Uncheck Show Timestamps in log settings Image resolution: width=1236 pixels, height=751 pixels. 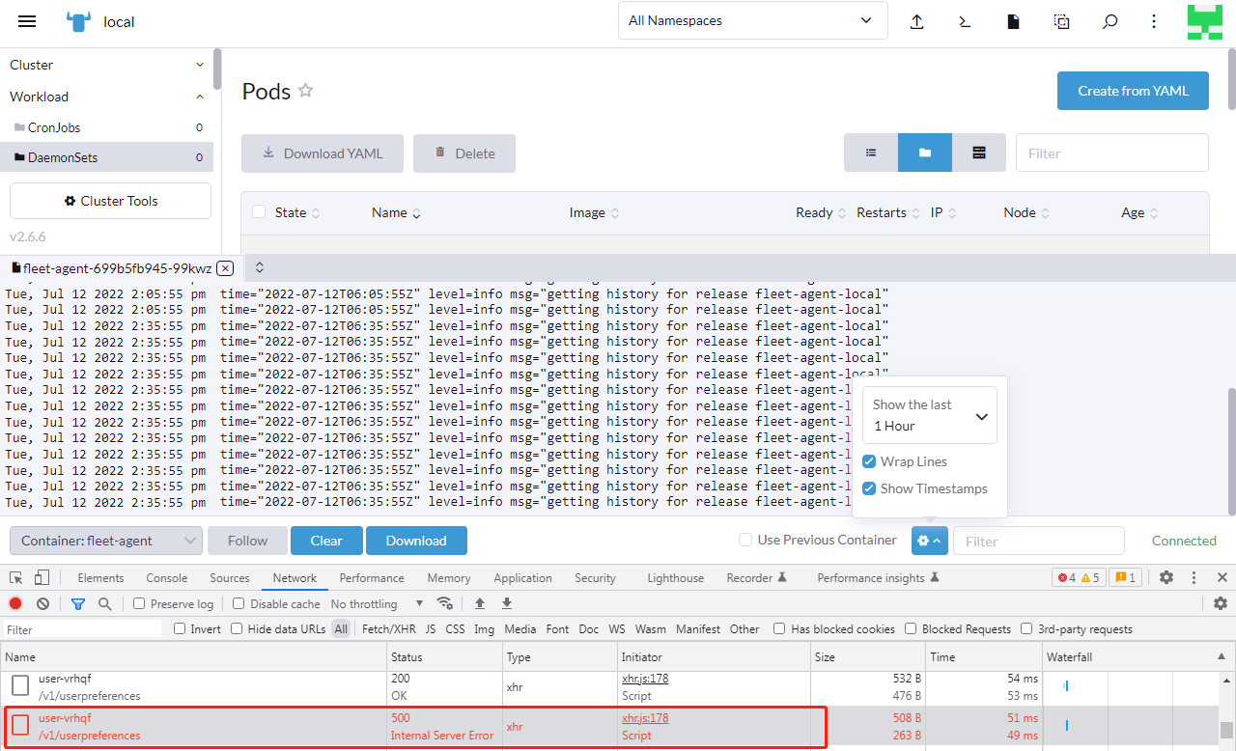(x=868, y=488)
